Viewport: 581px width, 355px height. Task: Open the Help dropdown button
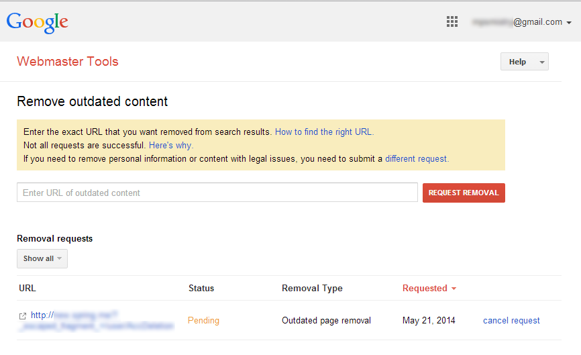[x=524, y=62]
